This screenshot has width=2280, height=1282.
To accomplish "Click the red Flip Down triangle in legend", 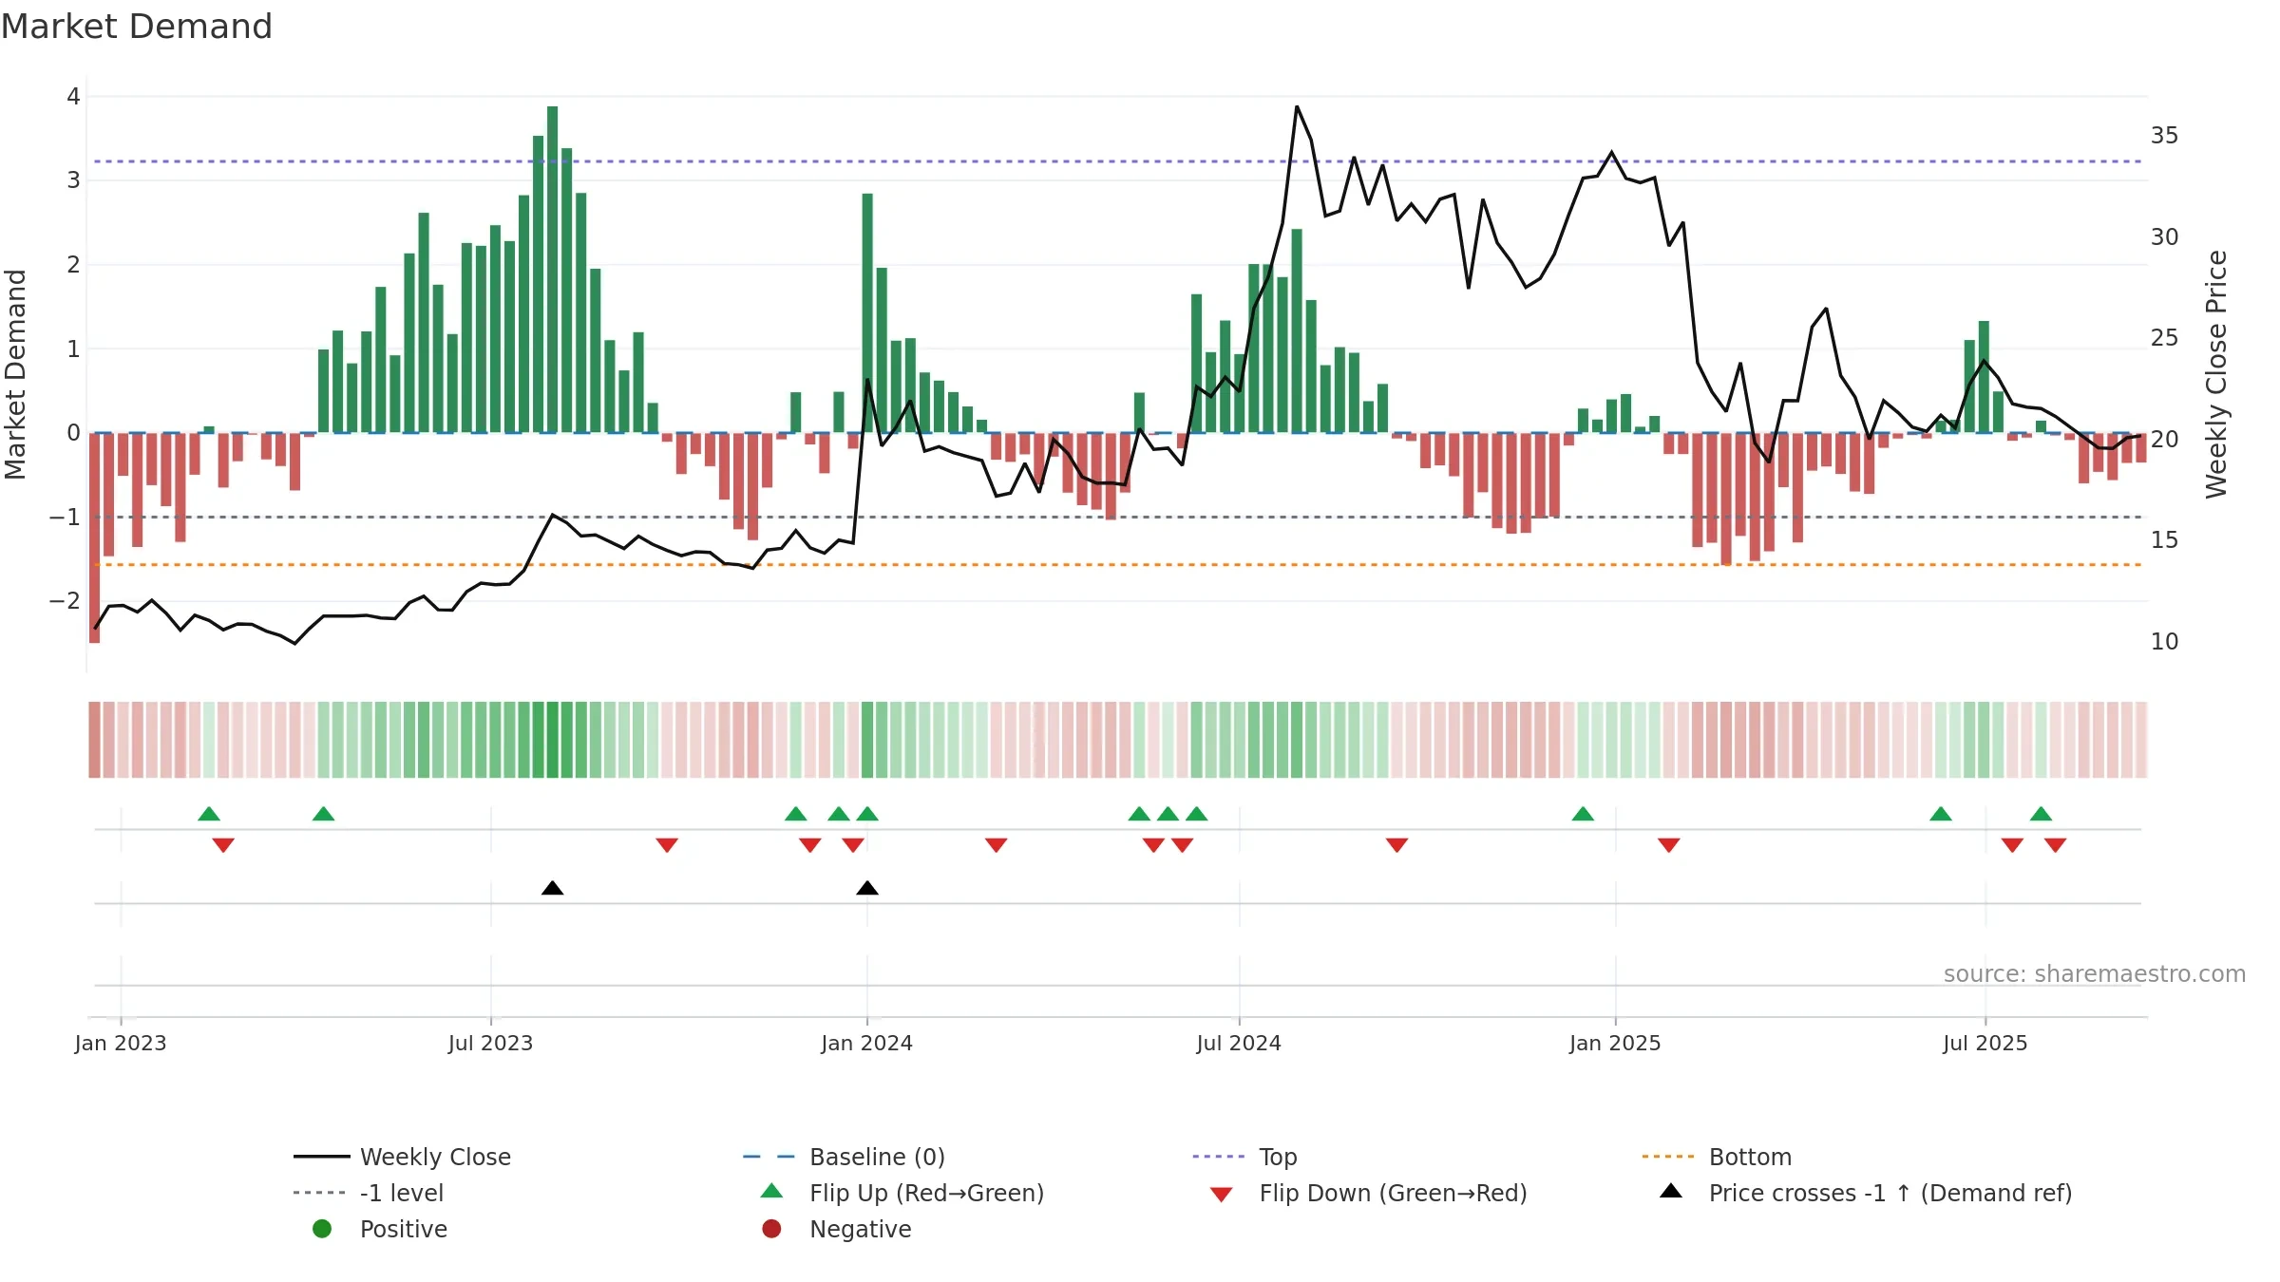I will pos(1222,1195).
